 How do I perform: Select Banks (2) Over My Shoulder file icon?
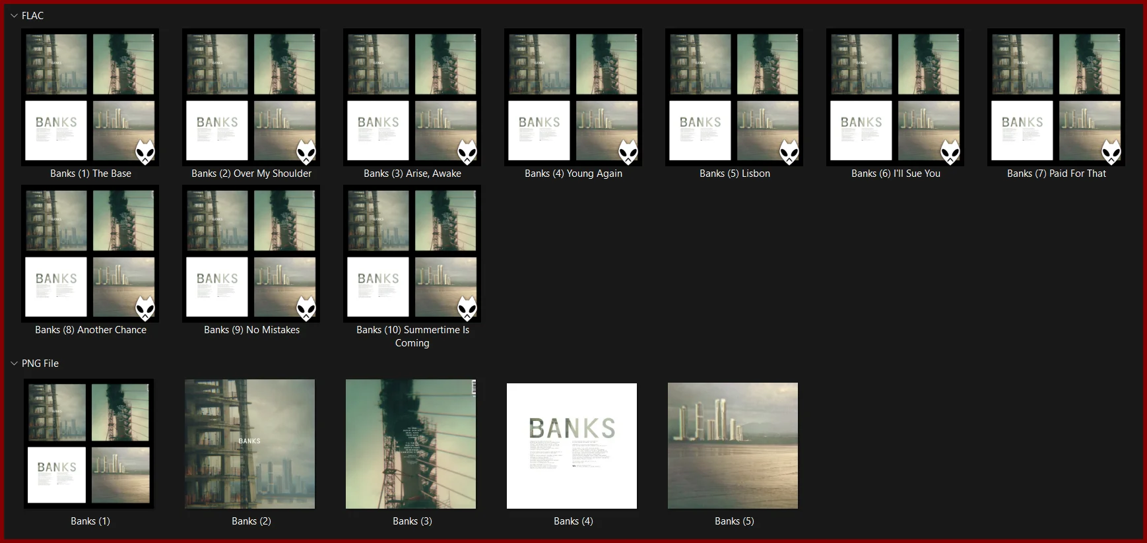(251, 97)
